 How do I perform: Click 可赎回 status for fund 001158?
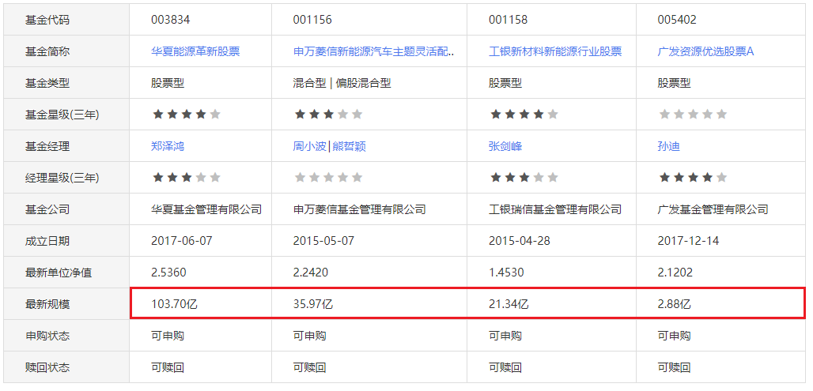(505, 367)
